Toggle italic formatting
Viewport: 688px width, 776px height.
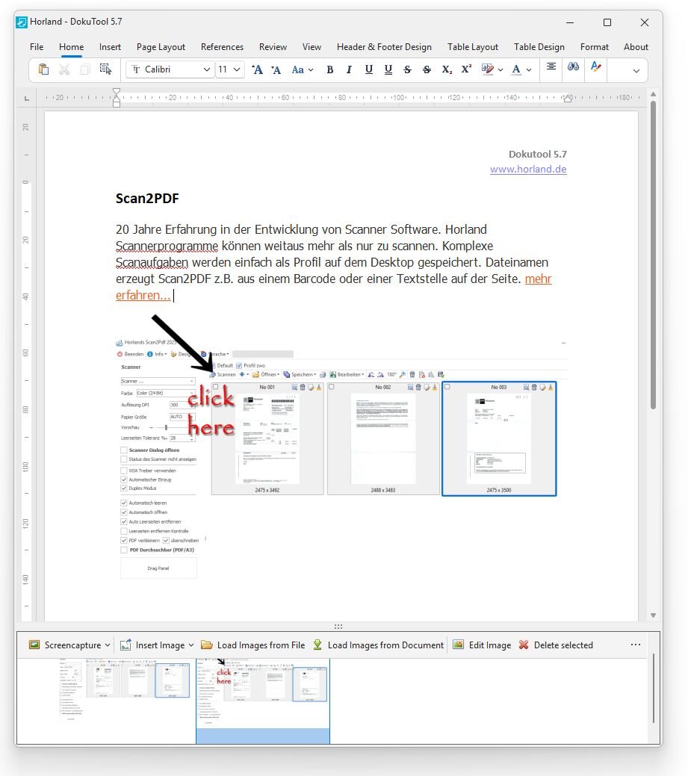click(x=349, y=69)
